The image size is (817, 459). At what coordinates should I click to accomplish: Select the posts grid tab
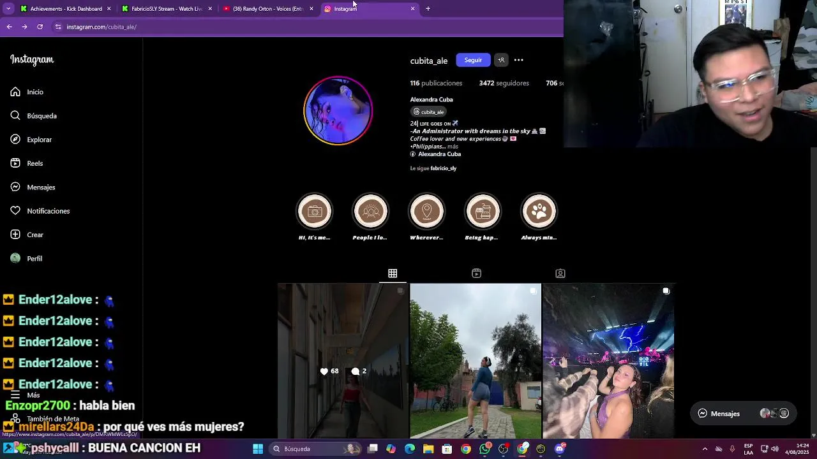[x=393, y=273]
